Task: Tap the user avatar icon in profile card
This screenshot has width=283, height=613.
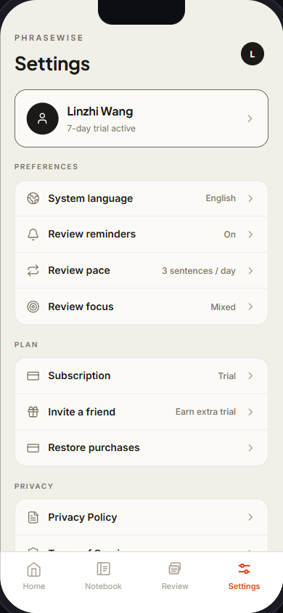Action: coord(43,118)
